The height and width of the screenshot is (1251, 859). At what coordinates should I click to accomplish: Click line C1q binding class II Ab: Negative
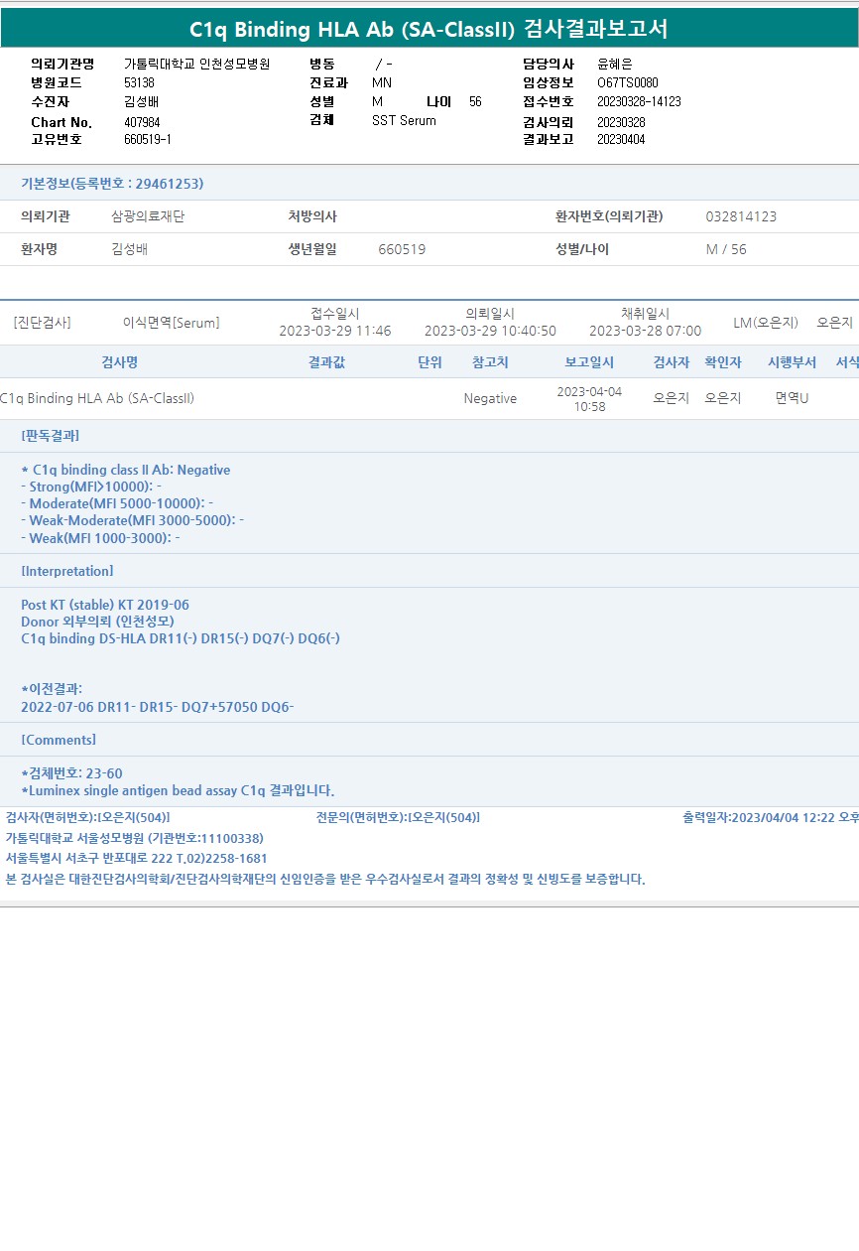click(126, 470)
